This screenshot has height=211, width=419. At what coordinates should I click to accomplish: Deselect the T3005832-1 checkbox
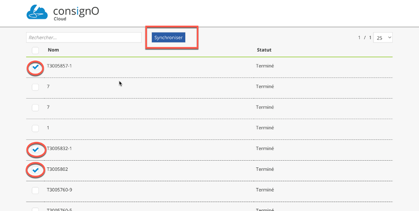pyautogui.click(x=35, y=150)
